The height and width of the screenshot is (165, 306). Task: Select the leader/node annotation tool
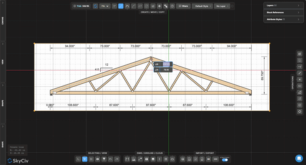(140, 159)
